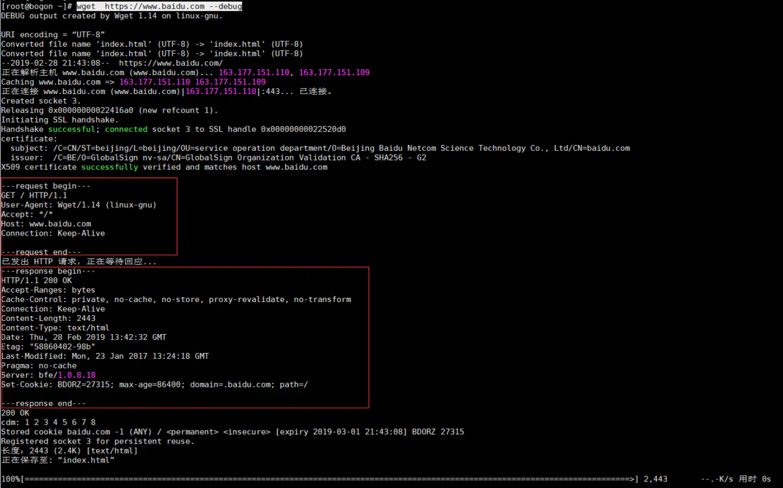
Task: Click the 'Host: www.baidu.com' header
Action: [46, 224]
